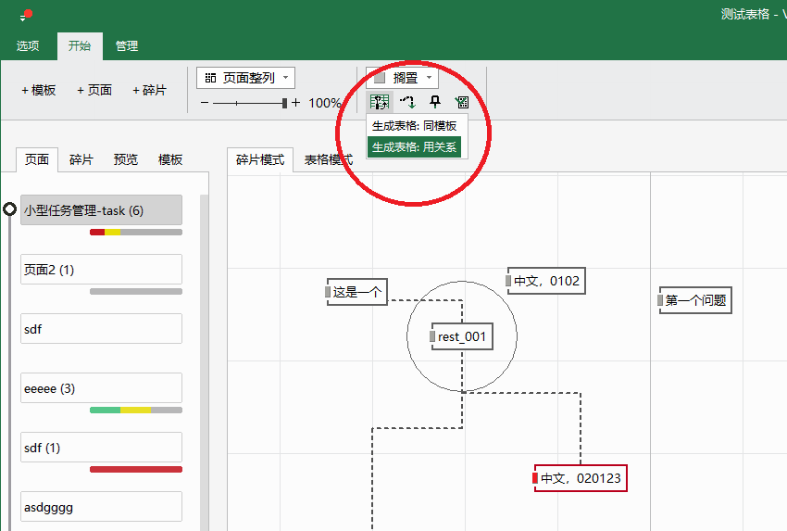Click the + 模板 button

tap(39, 90)
